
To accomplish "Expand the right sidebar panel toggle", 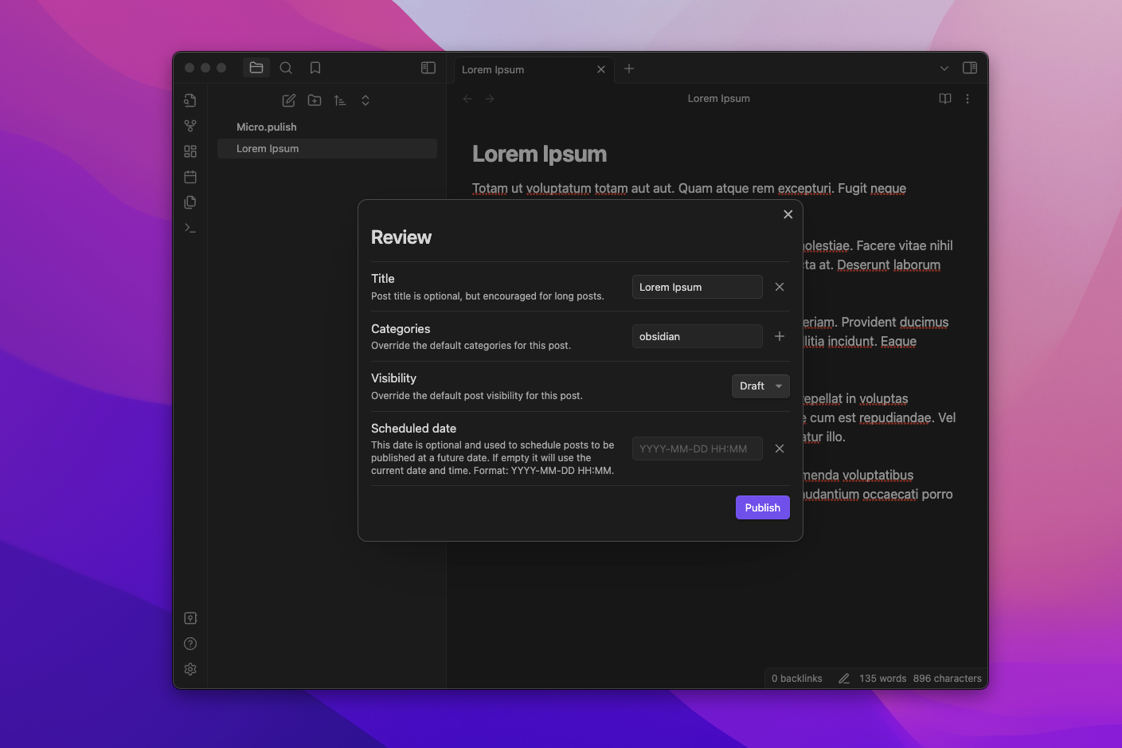I will click(x=969, y=68).
